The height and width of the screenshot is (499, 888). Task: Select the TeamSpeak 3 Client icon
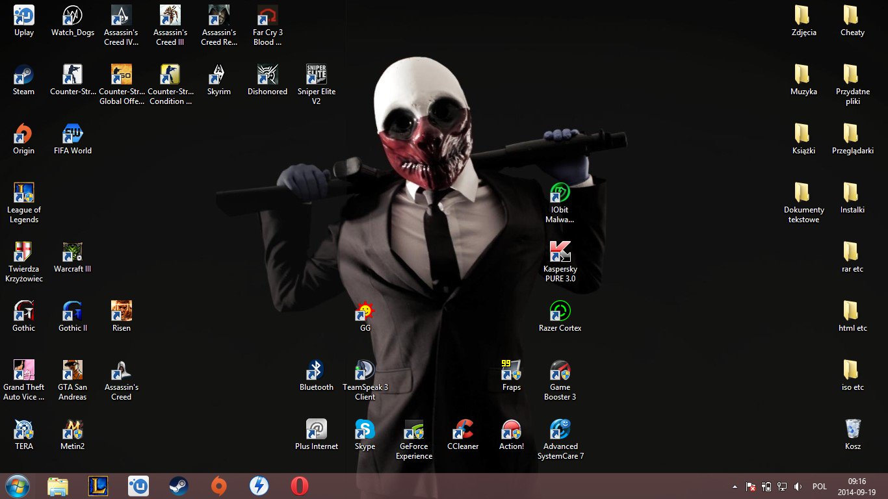coord(365,380)
